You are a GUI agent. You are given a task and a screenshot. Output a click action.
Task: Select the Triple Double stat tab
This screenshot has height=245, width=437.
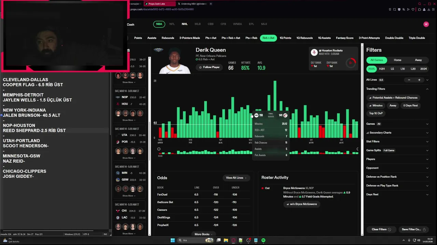pos(417,38)
